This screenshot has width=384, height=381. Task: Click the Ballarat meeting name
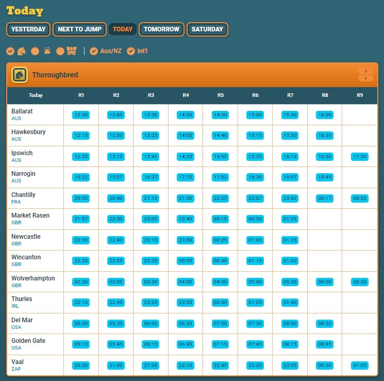point(22,111)
